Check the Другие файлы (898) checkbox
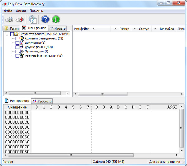Image resolution: width=187 pixels, height=166 pixels. (17, 47)
